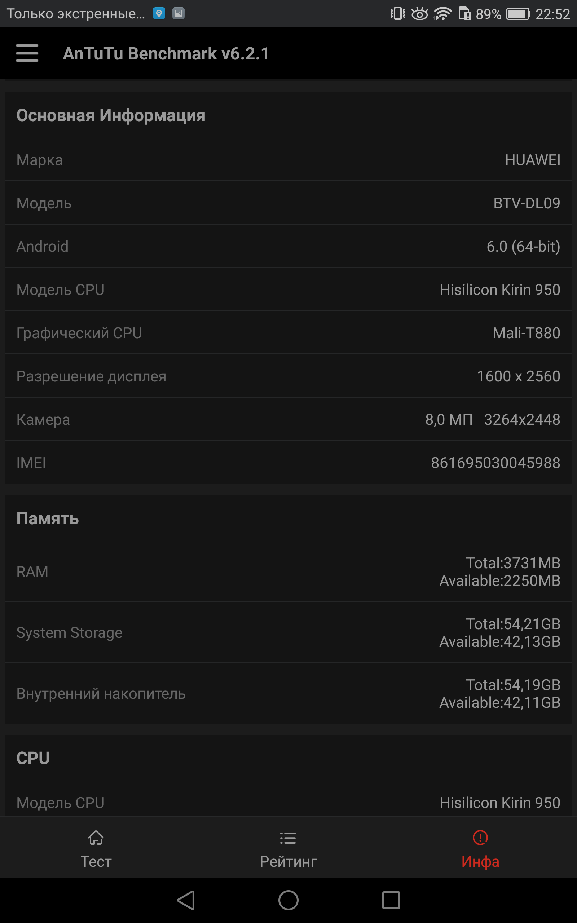577x923 pixels.
Task: Select the Инфа exclamation icon
Action: coord(480,838)
